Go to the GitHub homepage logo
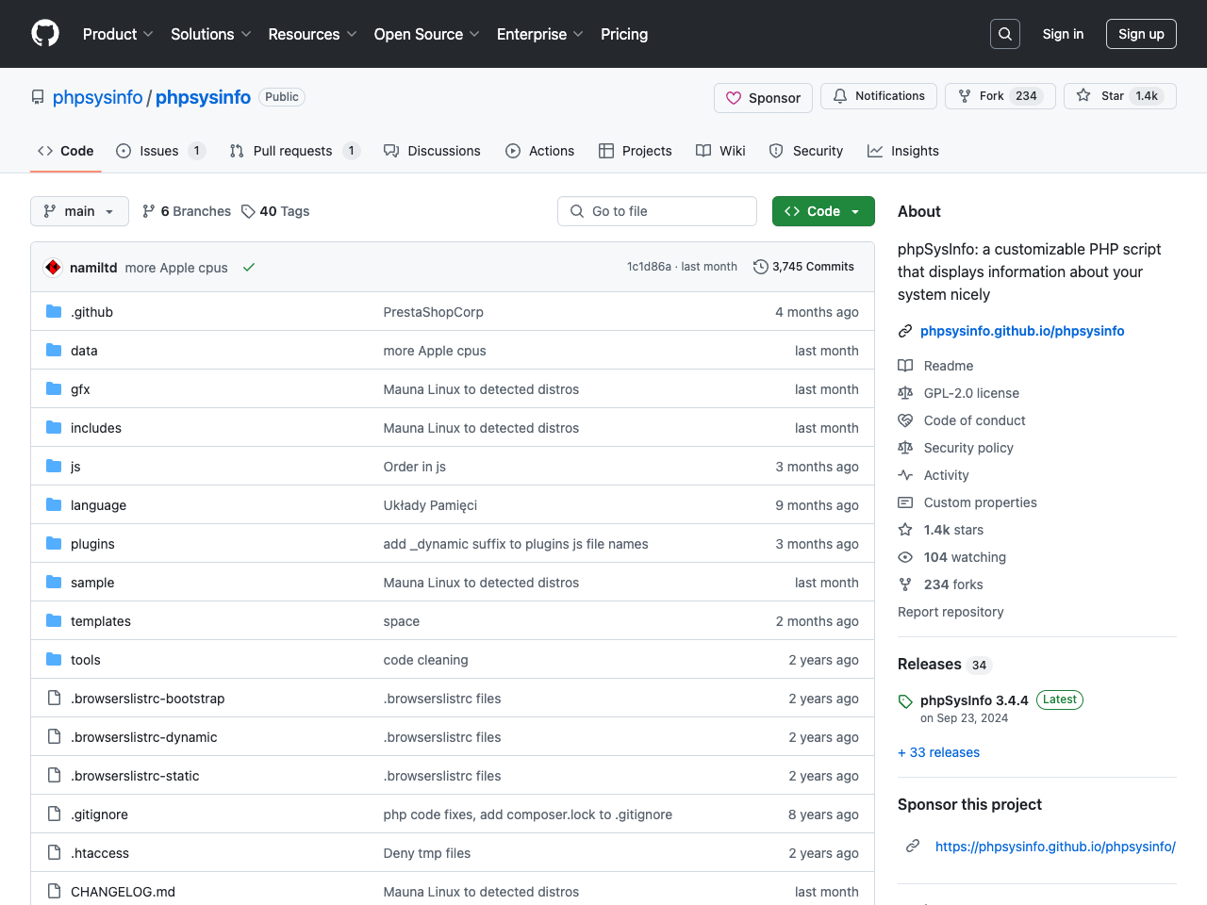Screen dimensions: 1207x905 (45, 34)
